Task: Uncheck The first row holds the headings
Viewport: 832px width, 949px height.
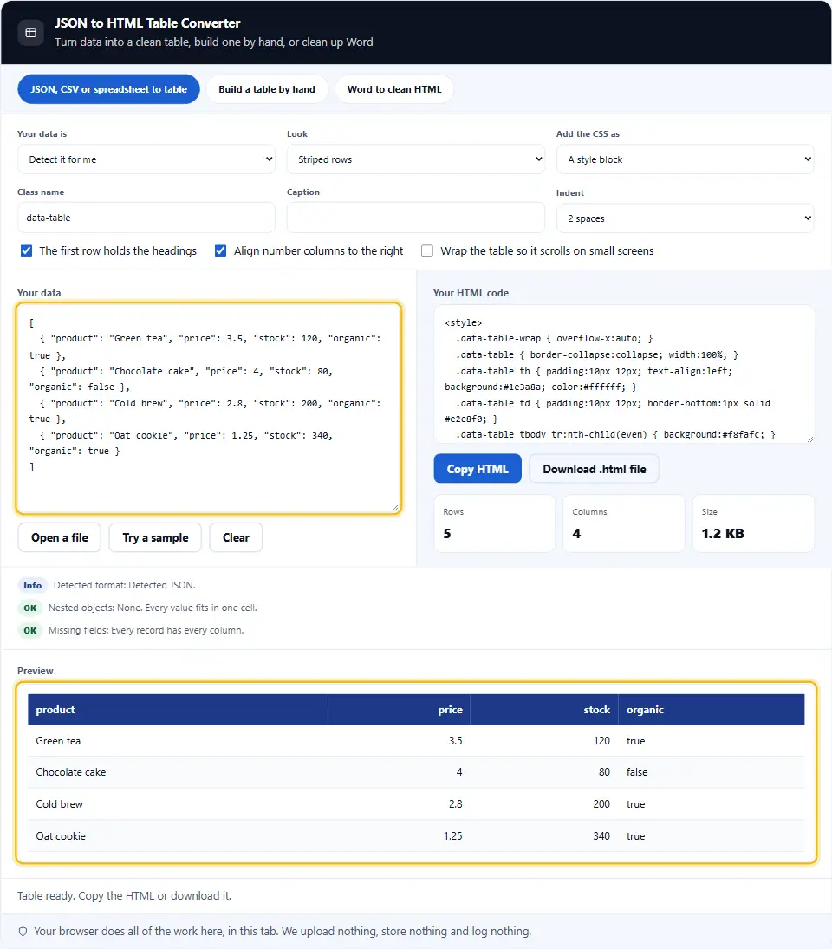Action: (x=27, y=250)
